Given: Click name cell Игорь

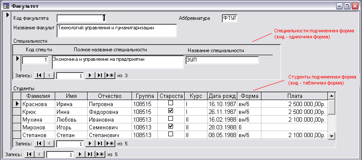Looking at the screenshot, I should click(71, 128).
